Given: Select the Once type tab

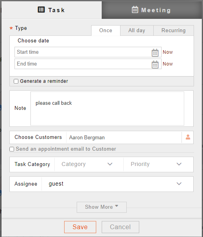Looking at the screenshot, I should click(x=106, y=31).
